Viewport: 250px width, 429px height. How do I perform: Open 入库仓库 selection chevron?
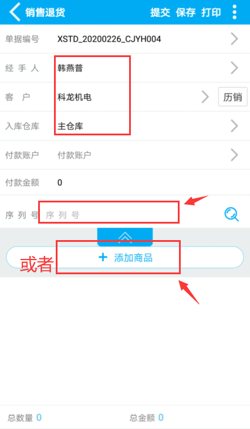coord(234,126)
